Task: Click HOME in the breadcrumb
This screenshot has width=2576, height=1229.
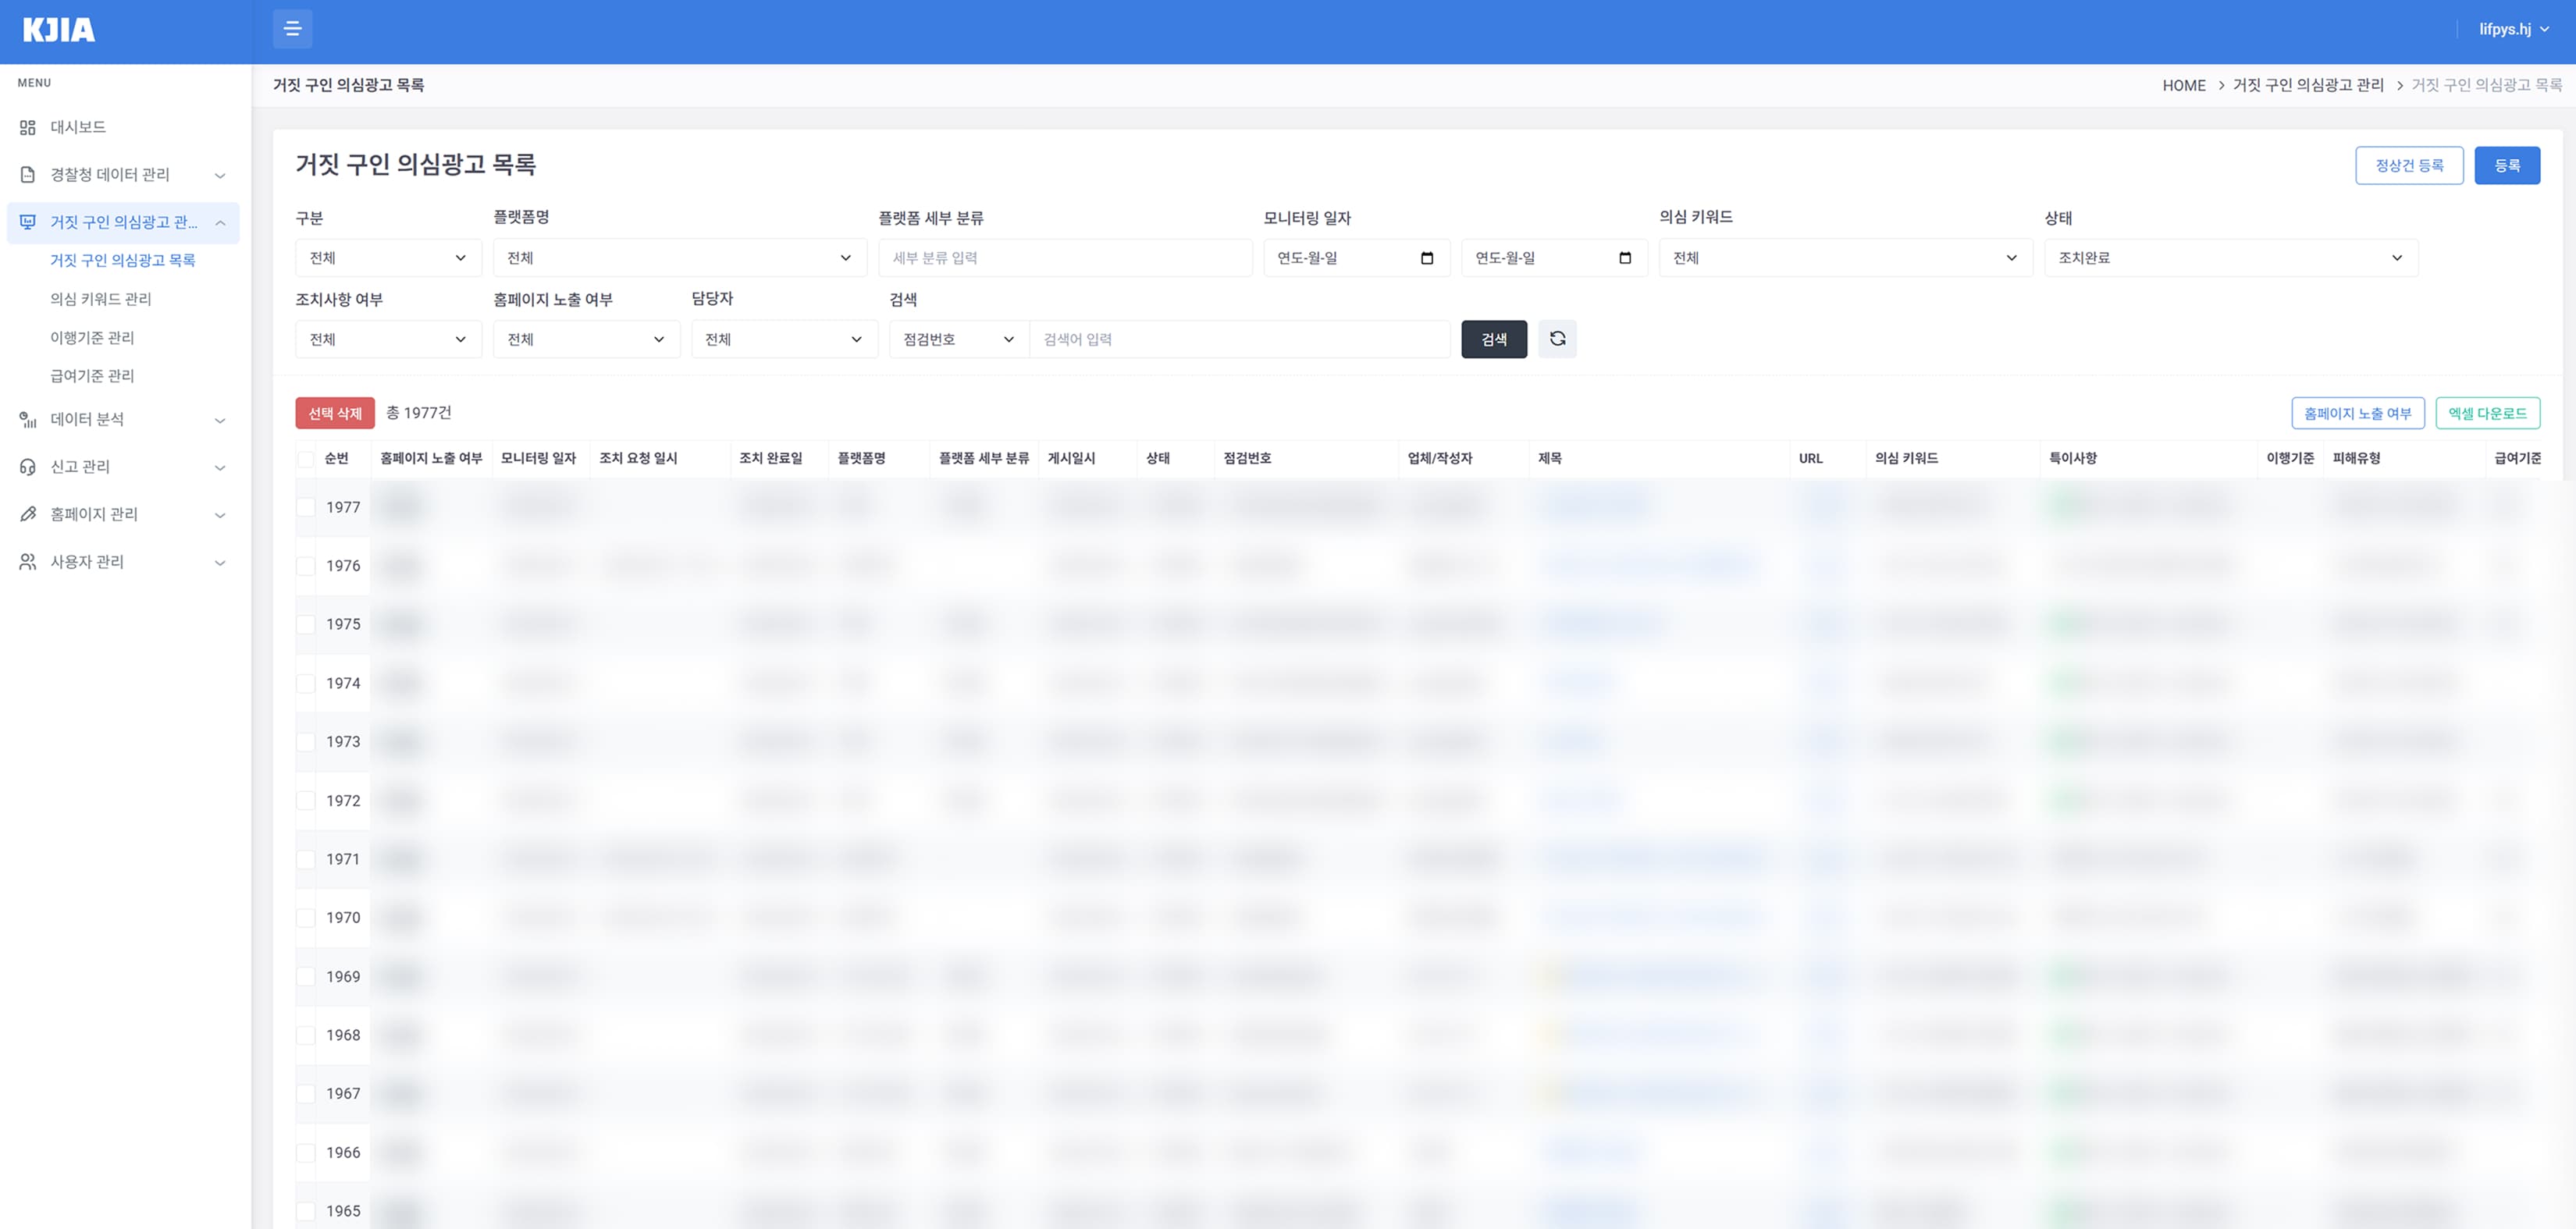Action: tap(2183, 86)
